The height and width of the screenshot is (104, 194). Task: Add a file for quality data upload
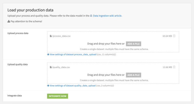click(x=133, y=75)
